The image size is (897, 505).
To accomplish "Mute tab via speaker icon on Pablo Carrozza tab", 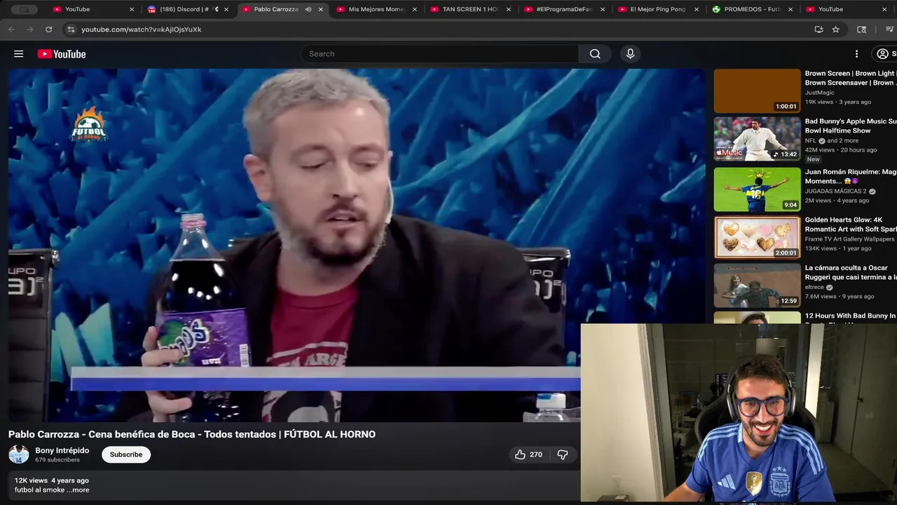I will tap(308, 9).
